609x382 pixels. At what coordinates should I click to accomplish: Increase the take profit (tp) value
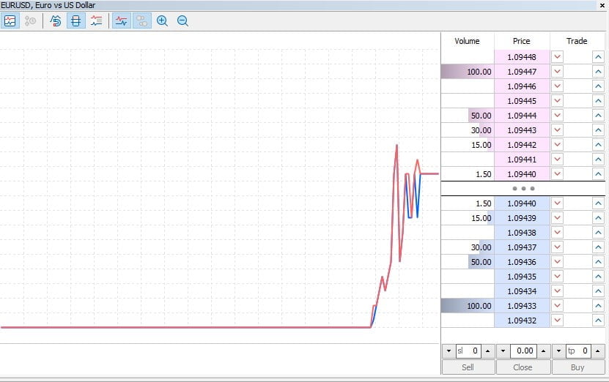click(598, 351)
